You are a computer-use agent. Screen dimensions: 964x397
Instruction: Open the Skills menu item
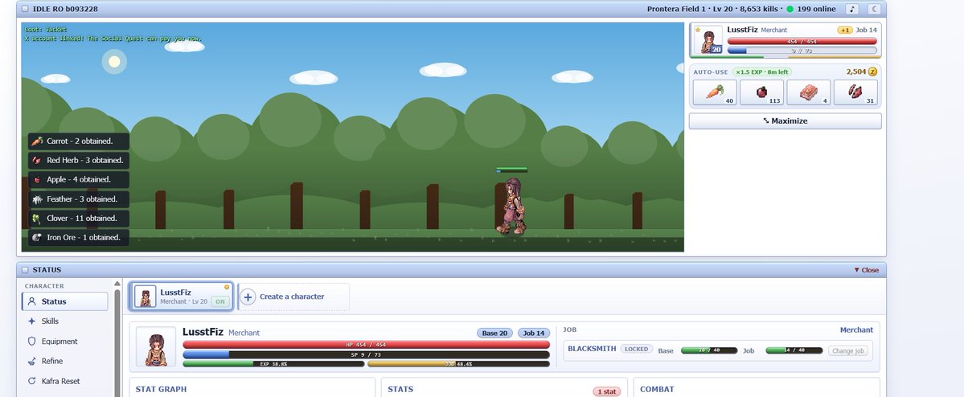[x=64, y=321]
